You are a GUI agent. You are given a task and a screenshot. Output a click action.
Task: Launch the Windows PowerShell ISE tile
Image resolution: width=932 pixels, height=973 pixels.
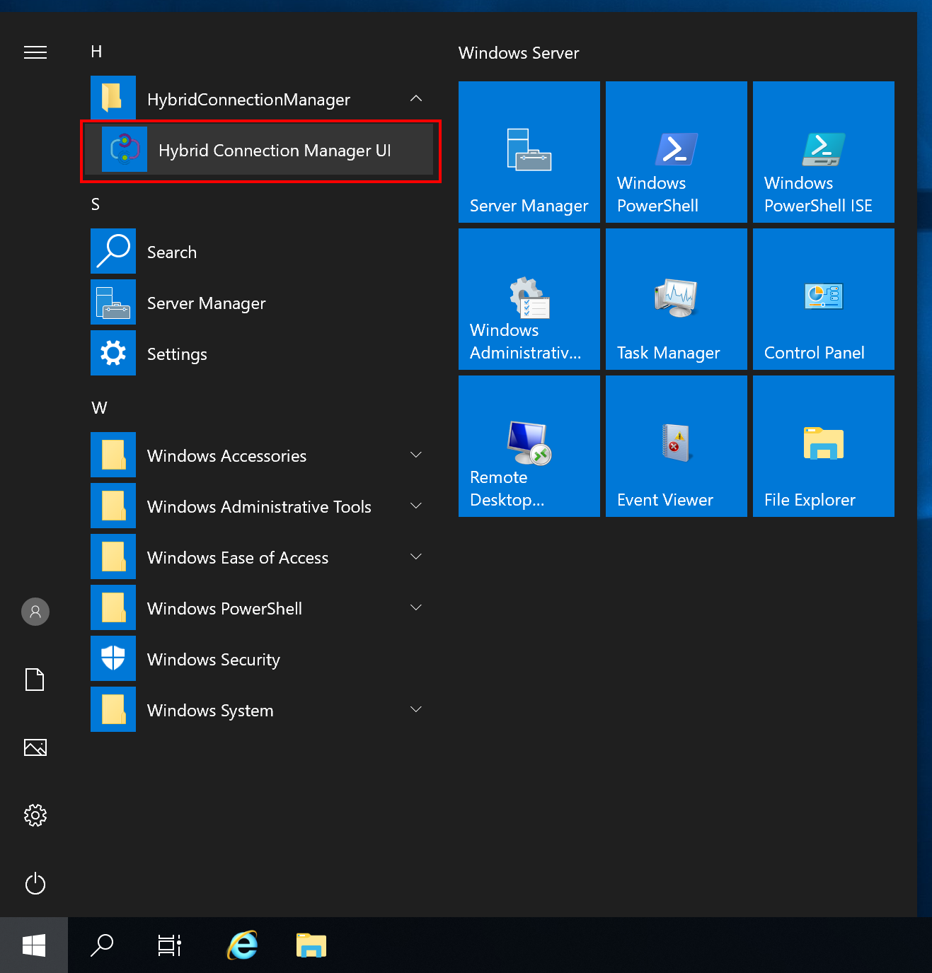pos(824,152)
